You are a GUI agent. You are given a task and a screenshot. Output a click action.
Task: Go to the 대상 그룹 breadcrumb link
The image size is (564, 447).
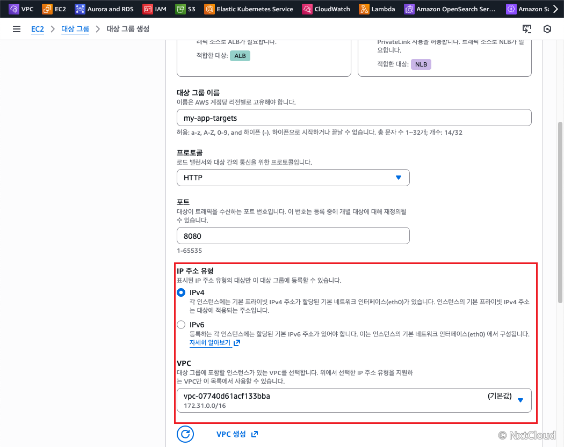(75, 29)
